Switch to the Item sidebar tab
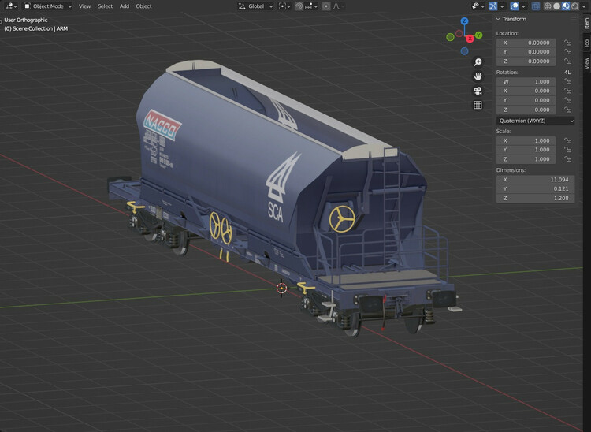Screen dimensions: 591x432 (x=586, y=24)
